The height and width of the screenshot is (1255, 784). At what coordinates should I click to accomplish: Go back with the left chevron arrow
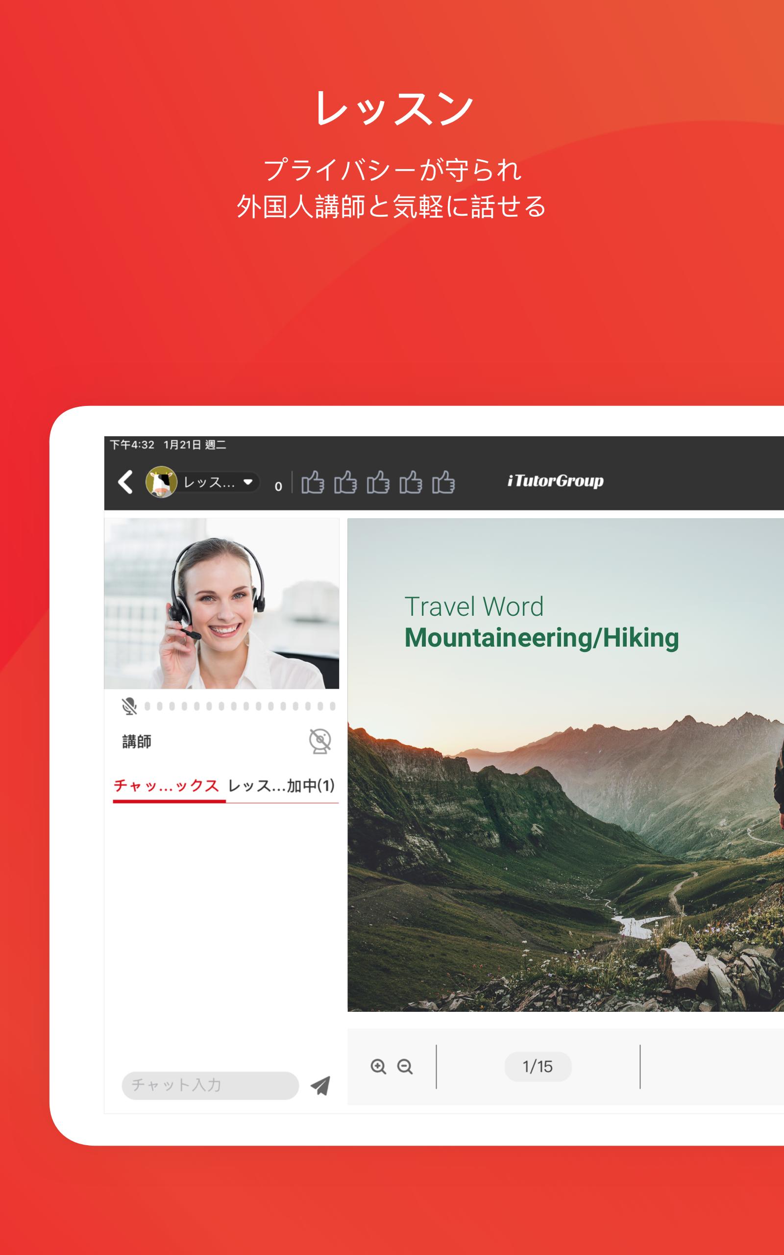pos(125,482)
